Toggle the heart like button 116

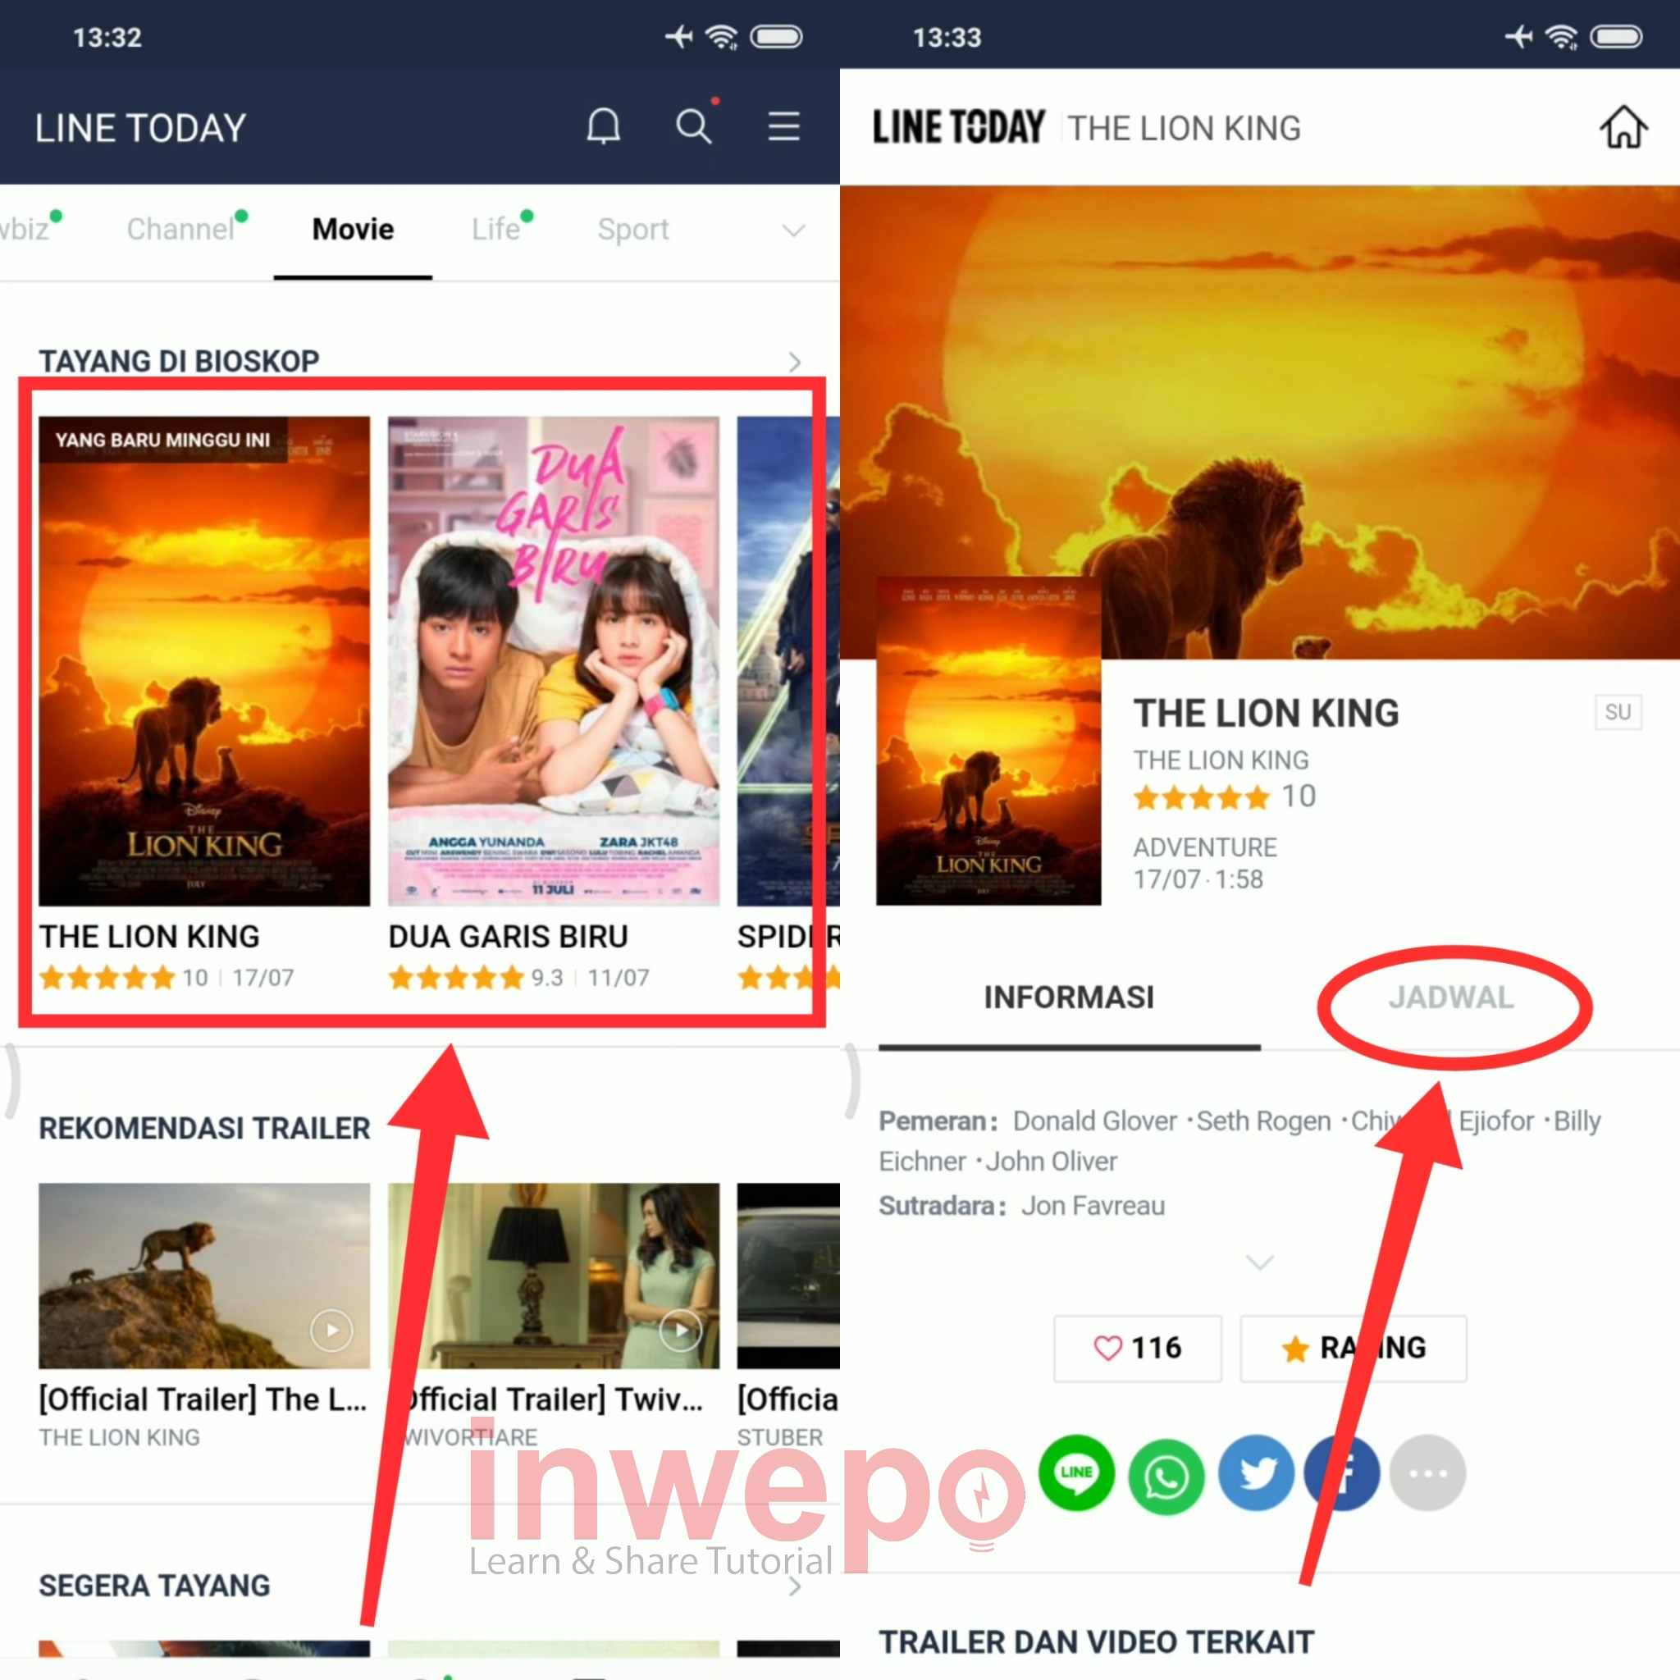1138,1348
